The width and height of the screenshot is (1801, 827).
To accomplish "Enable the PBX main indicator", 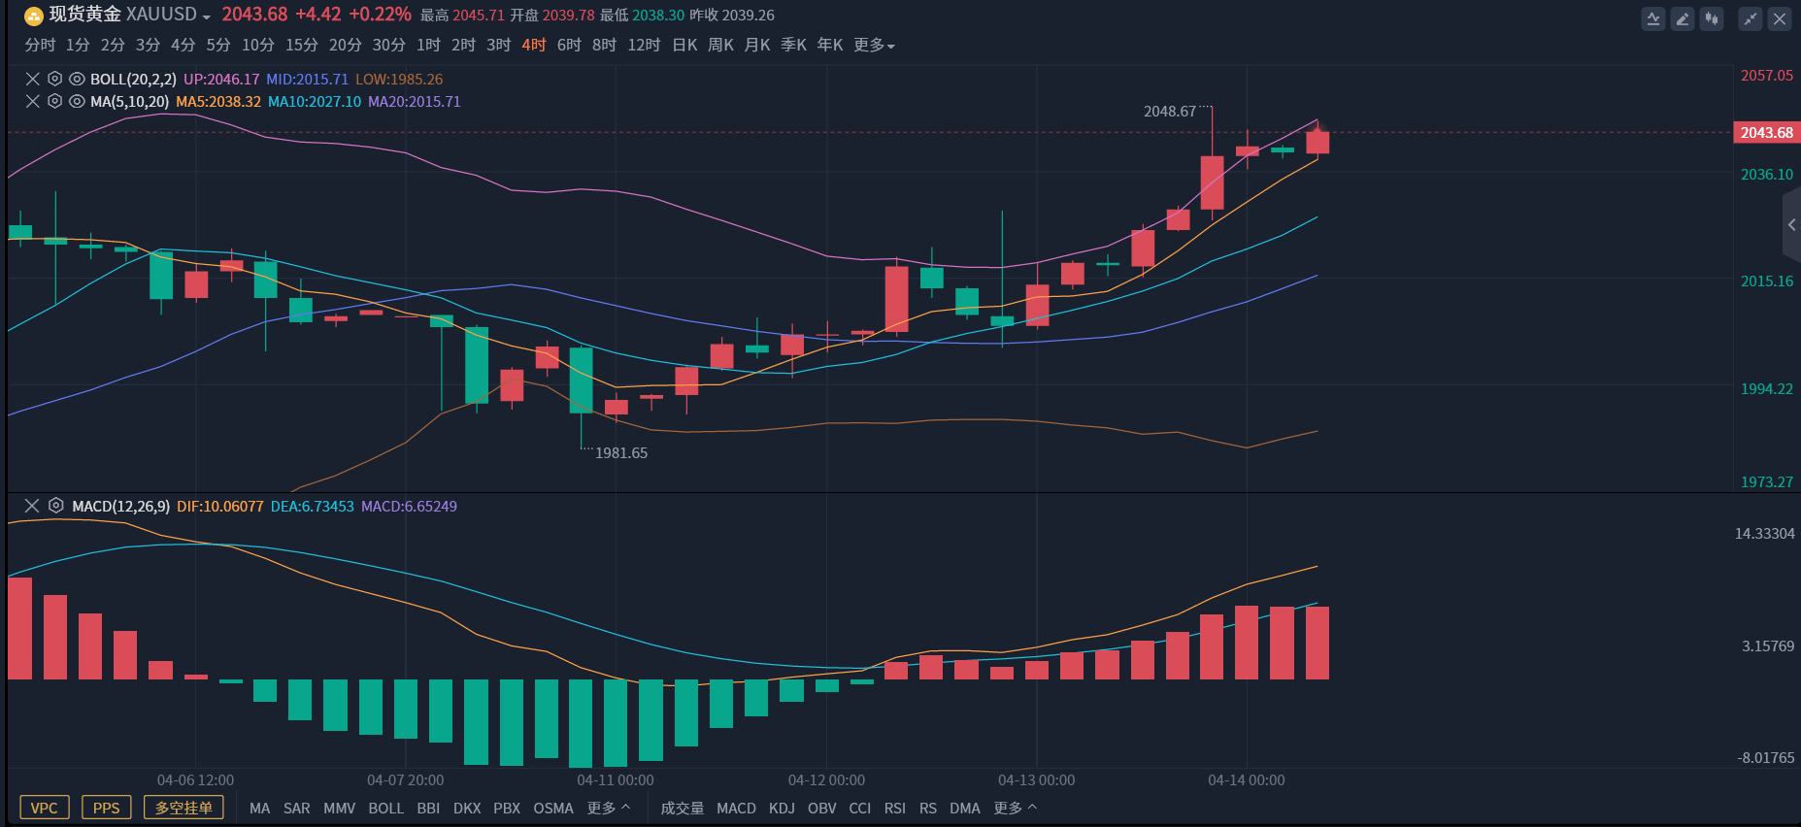I will click(x=507, y=808).
